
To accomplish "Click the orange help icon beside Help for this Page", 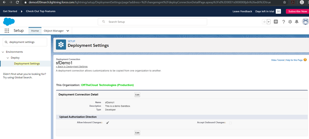I will point(305,60).
